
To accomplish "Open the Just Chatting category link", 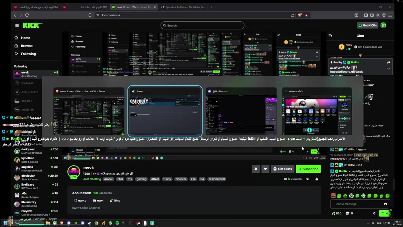I will [92, 179].
